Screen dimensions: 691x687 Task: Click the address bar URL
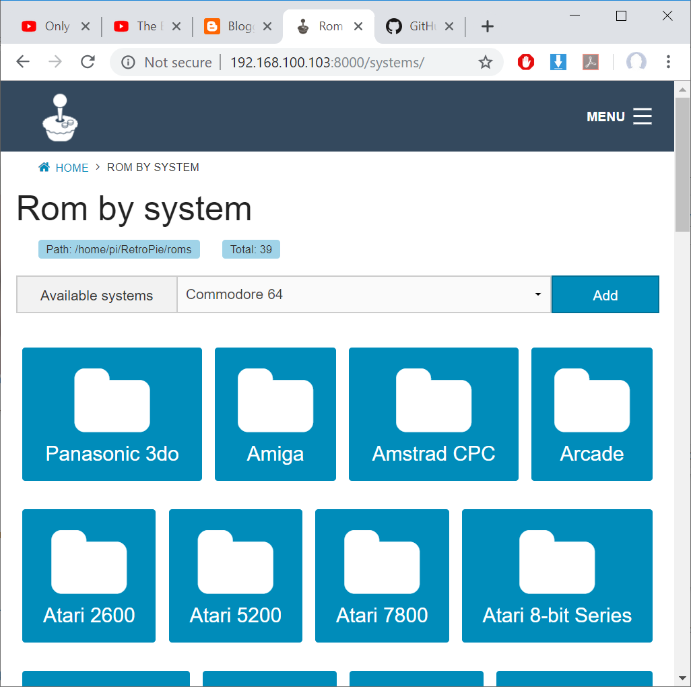click(327, 62)
